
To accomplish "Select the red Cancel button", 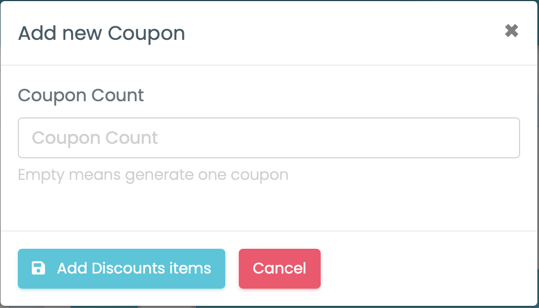I will (279, 268).
